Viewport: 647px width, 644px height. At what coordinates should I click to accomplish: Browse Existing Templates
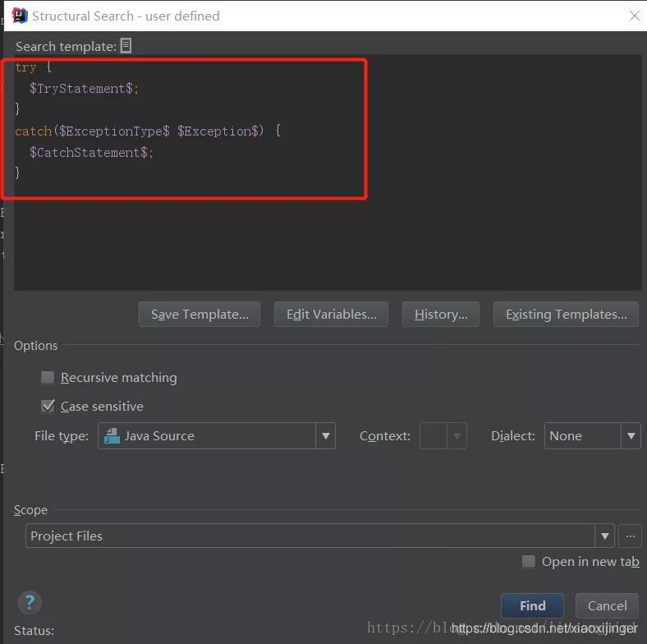coord(567,314)
